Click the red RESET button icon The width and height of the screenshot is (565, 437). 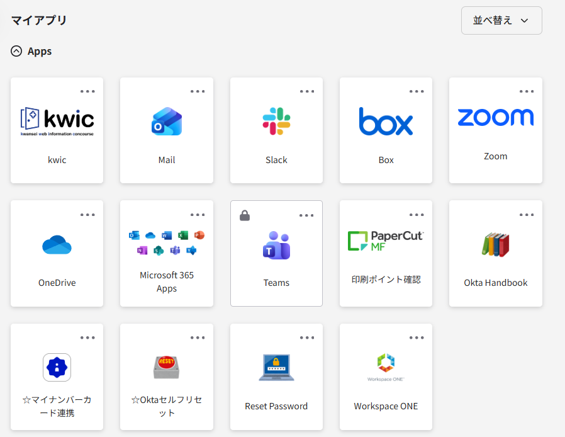167,367
